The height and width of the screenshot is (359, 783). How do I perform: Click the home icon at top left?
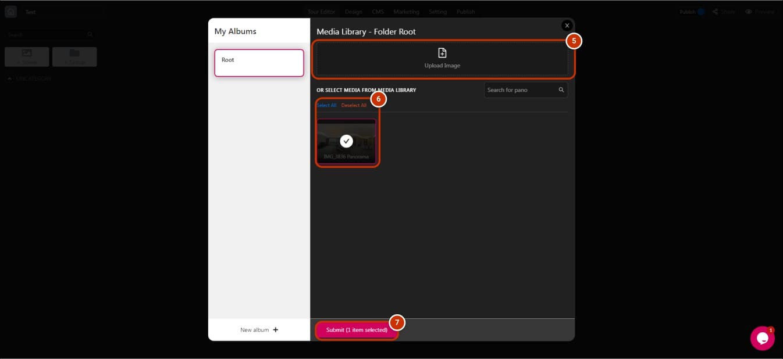10,12
